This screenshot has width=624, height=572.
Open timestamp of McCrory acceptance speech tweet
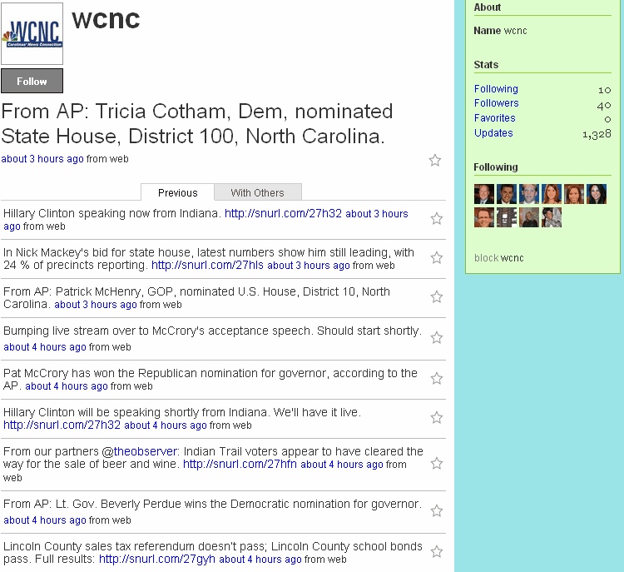click(x=45, y=347)
